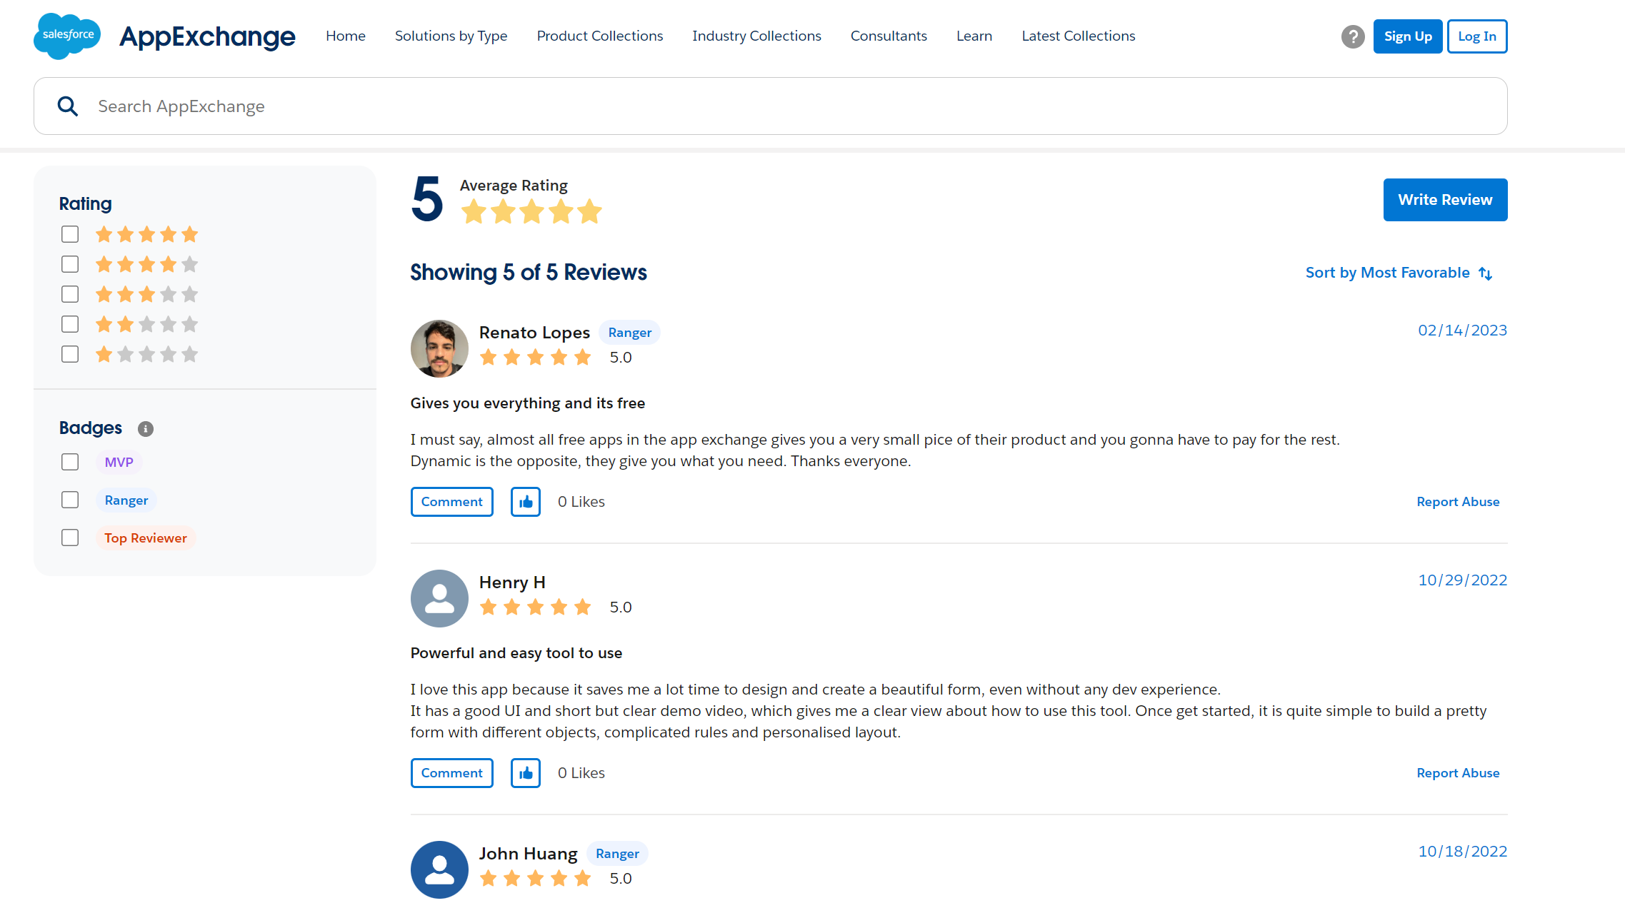1625x913 pixels.
Task: Like Henry H's review with thumbs-up
Action: (x=525, y=773)
